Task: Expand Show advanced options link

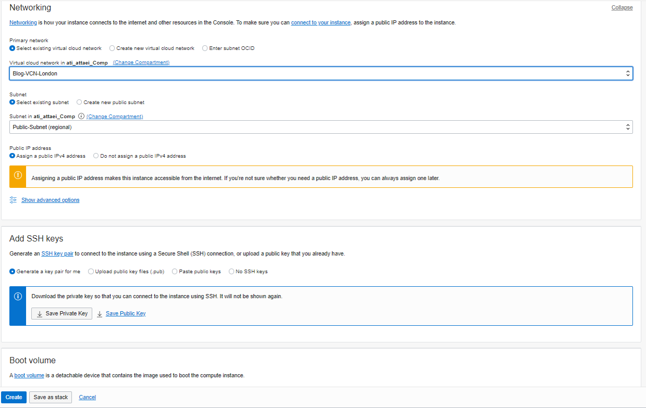Action: pos(51,200)
